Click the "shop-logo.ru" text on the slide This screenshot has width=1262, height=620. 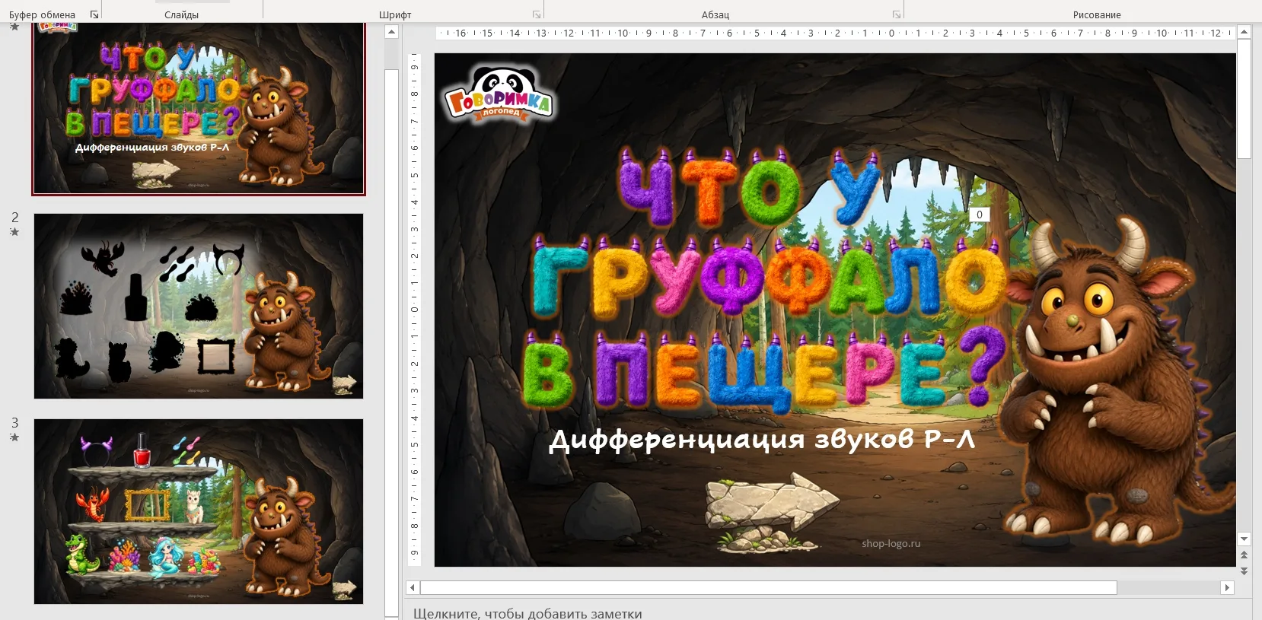point(891,543)
